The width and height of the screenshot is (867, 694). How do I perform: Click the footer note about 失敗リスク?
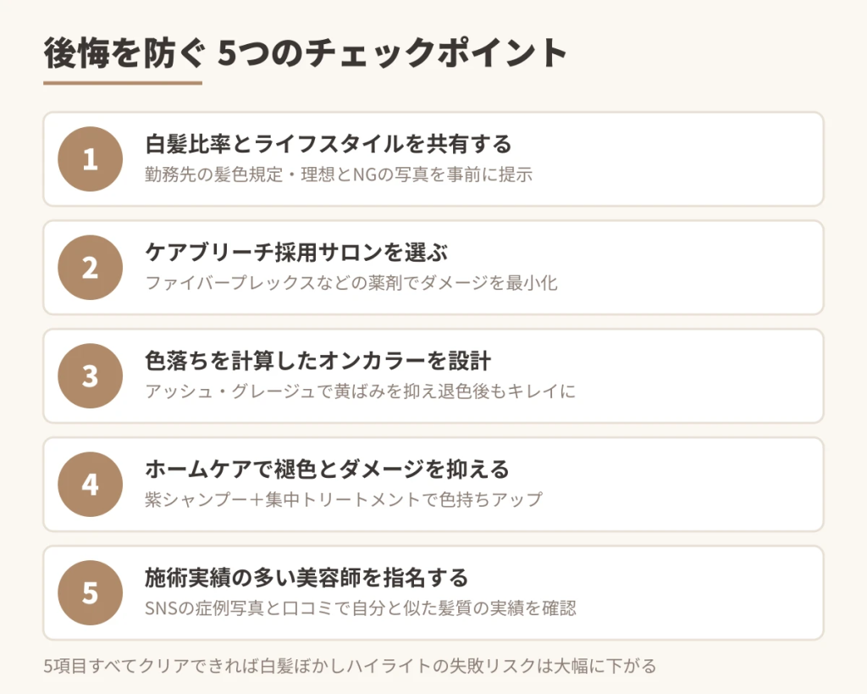[x=350, y=666]
